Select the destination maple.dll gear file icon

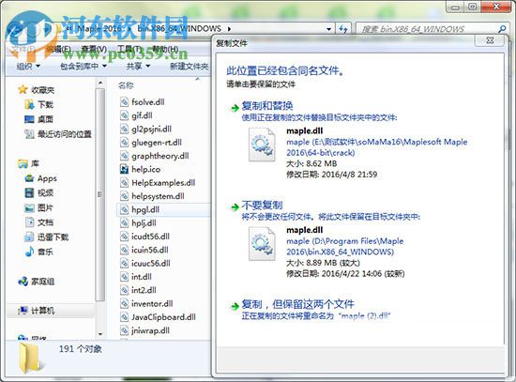coord(262,244)
